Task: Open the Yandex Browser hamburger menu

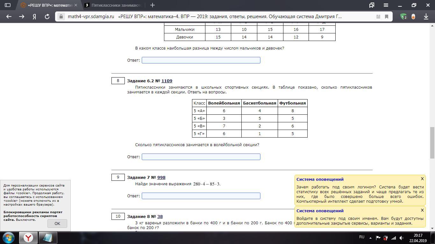Action: [x=386, y=5]
